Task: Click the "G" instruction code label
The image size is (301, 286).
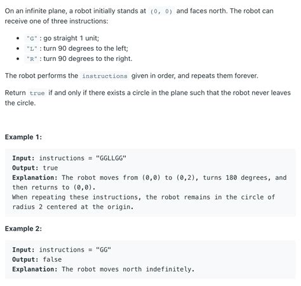Action: tap(32, 39)
